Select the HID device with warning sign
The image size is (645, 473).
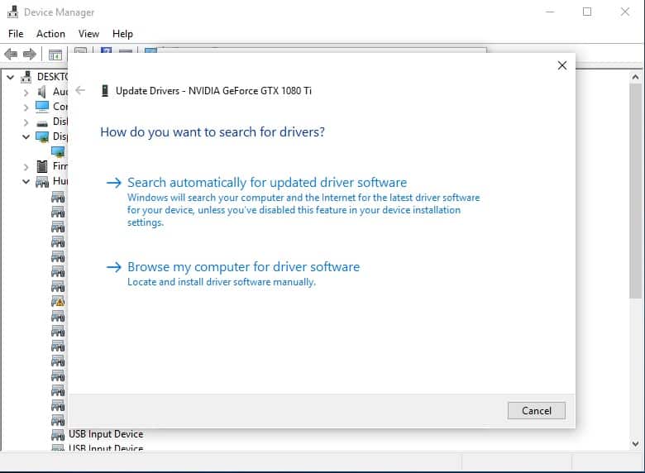pos(58,302)
